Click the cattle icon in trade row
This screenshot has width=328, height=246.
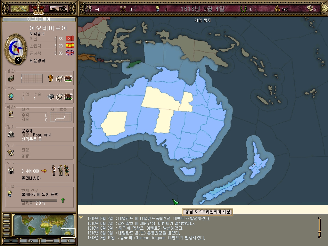[69, 97]
